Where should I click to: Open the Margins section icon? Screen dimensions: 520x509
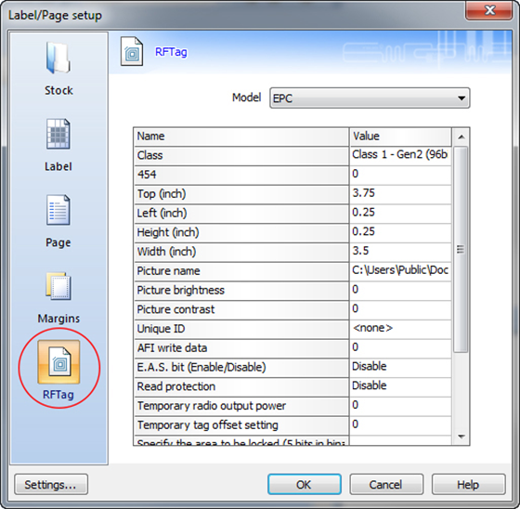point(58,286)
